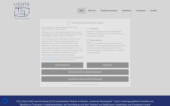Viewport: 170px width, 106px height.
Task: Open the cookie settings gear icon
Action: (5, 101)
